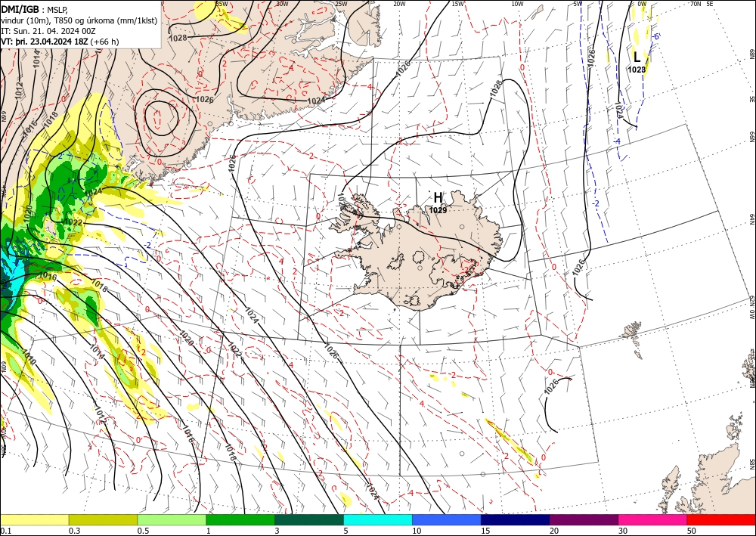Pick the blue 10–15 legend swatch
Screen dimensions: 756x536
(x=447, y=519)
